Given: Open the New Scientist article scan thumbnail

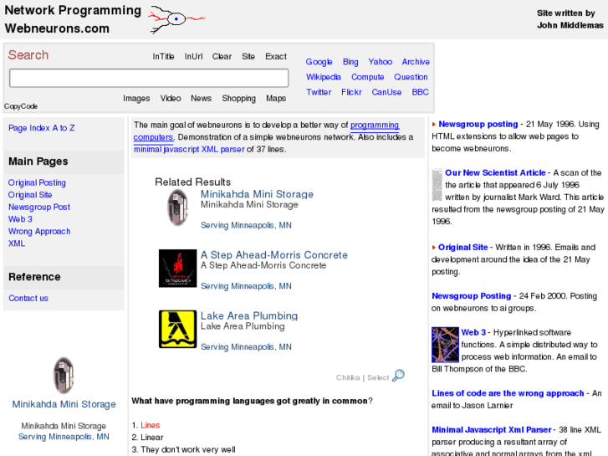Looking at the screenshot, I should click(437, 185).
